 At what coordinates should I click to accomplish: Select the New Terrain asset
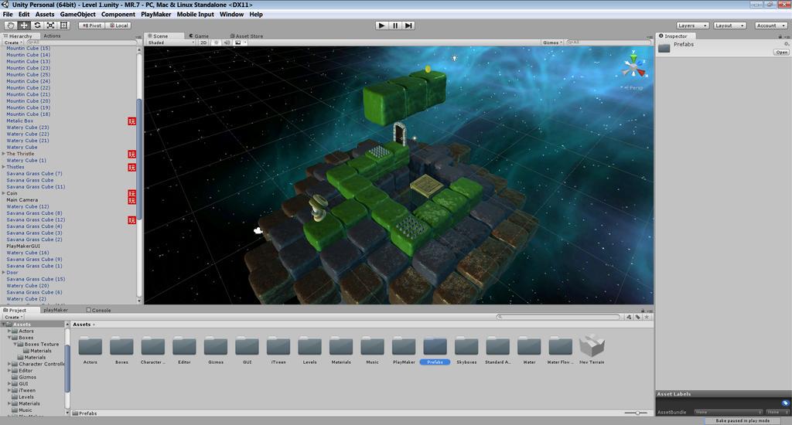coord(592,346)
